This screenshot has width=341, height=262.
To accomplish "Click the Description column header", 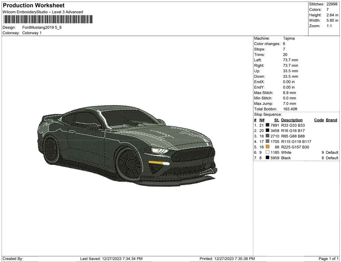I will [x=292, y=120].
